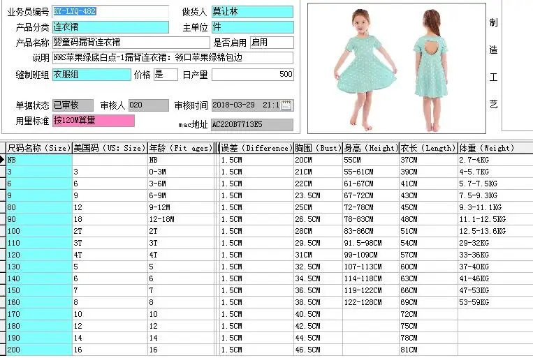Open the calendar picker beside 审核时间

(x=286, y=105)
